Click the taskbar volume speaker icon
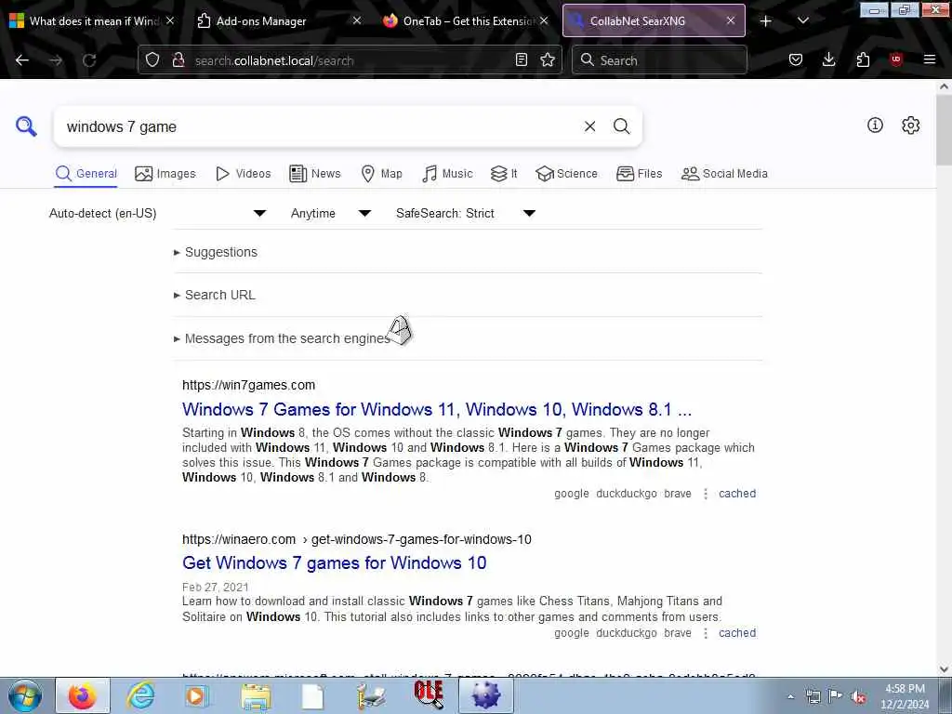Viewport: 952px width, 714px height. click(x=858, y=696)
